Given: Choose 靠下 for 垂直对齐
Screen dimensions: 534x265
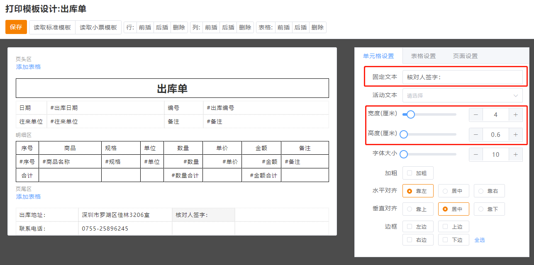Looking at the screenshot, I should pyautogui.click(x=489, y=209).
